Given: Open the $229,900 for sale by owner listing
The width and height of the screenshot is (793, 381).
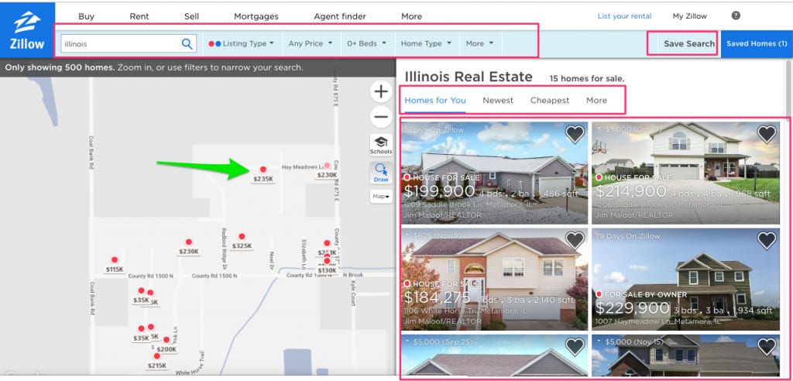Looking at the screenshot, I should click(x=686, y=280).
